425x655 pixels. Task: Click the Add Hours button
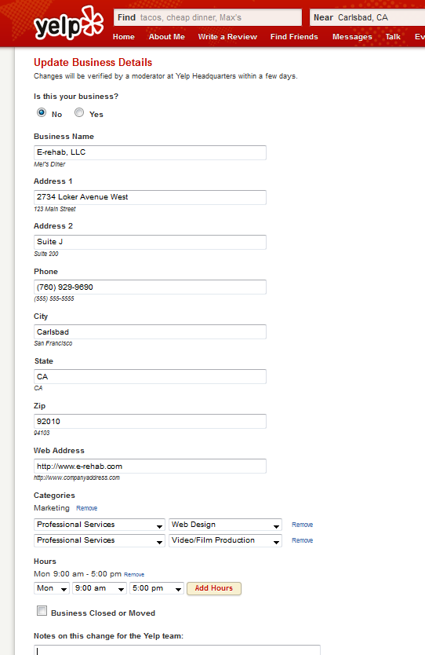(214, 588)
